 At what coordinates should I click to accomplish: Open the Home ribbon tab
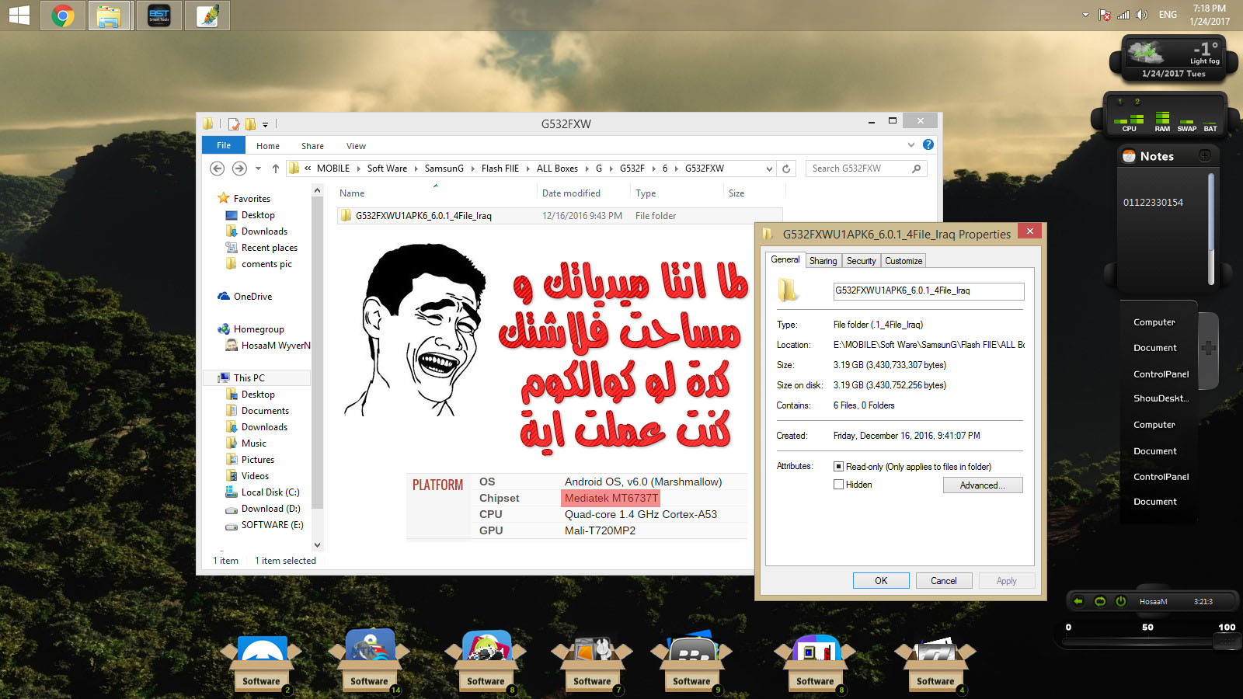click(x=268, y=146)
